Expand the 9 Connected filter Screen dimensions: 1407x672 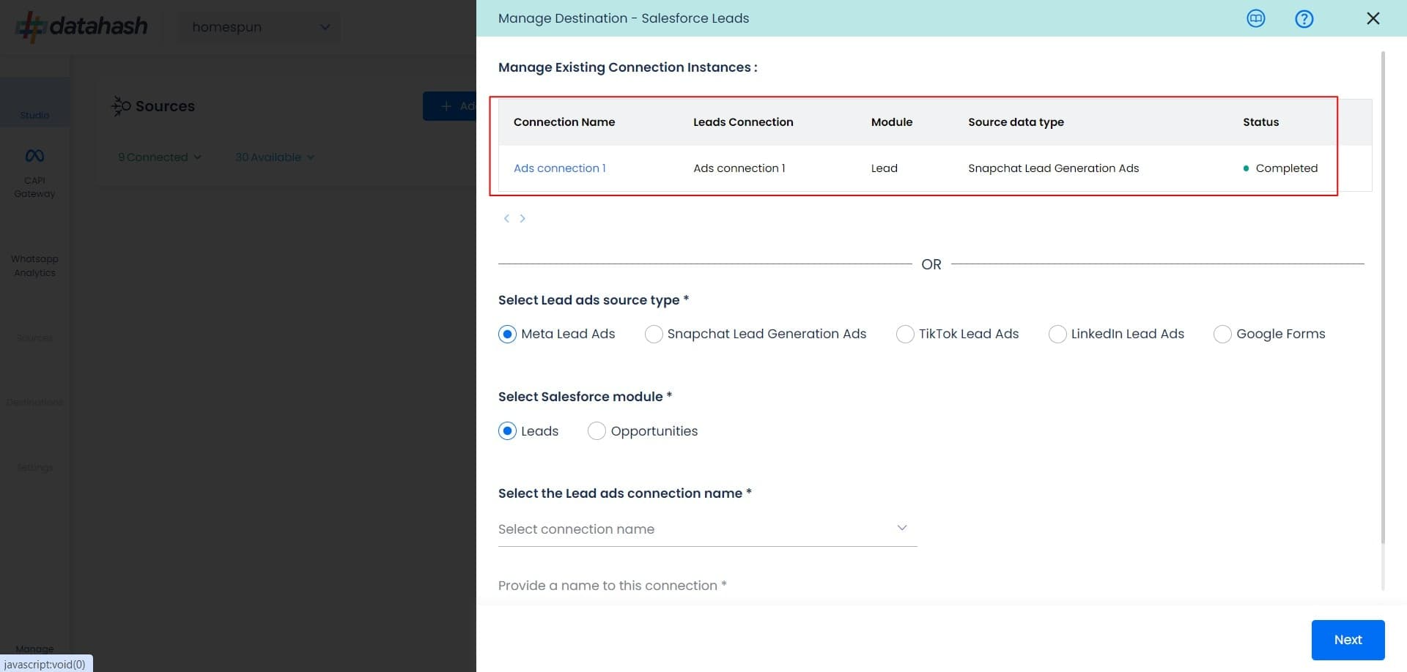coord(160,157)
